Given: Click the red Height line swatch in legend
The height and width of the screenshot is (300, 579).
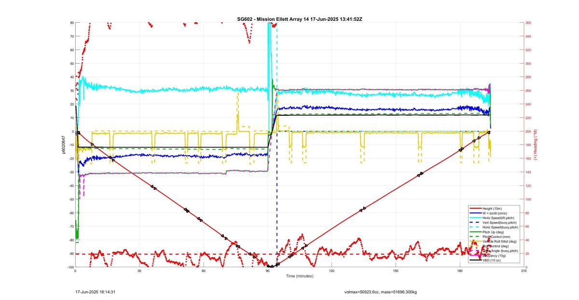Looking at the screenshot, I should (x=475, y=208).
